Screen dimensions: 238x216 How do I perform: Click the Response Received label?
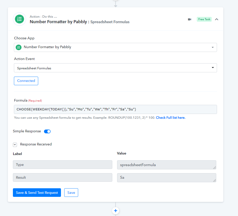click(36, 144)
